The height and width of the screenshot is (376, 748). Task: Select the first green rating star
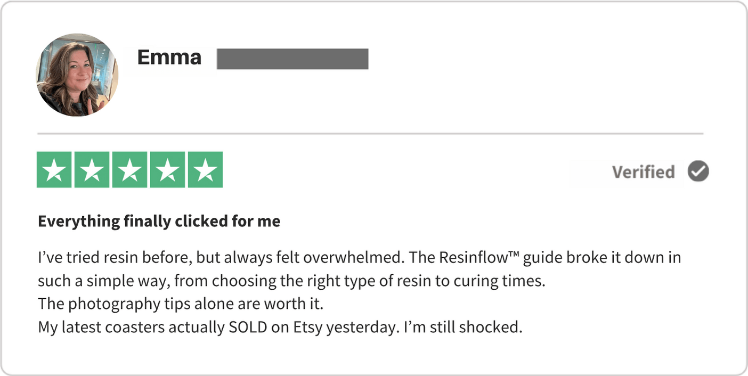54,170
